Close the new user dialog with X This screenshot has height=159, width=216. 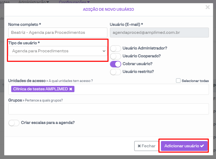[x=208, y=7]
